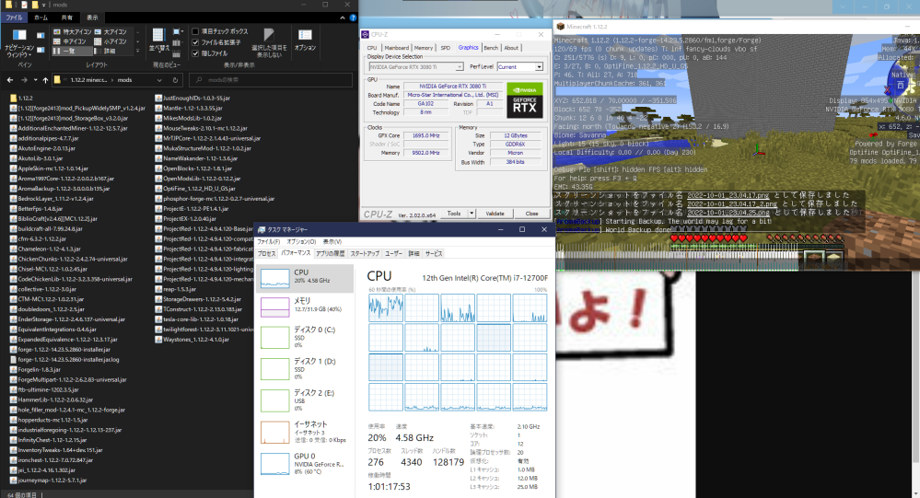Select journeymap-1.12.2-5.7.1.jar file
This screenshot has width=920, height=498.
point(48,480)
